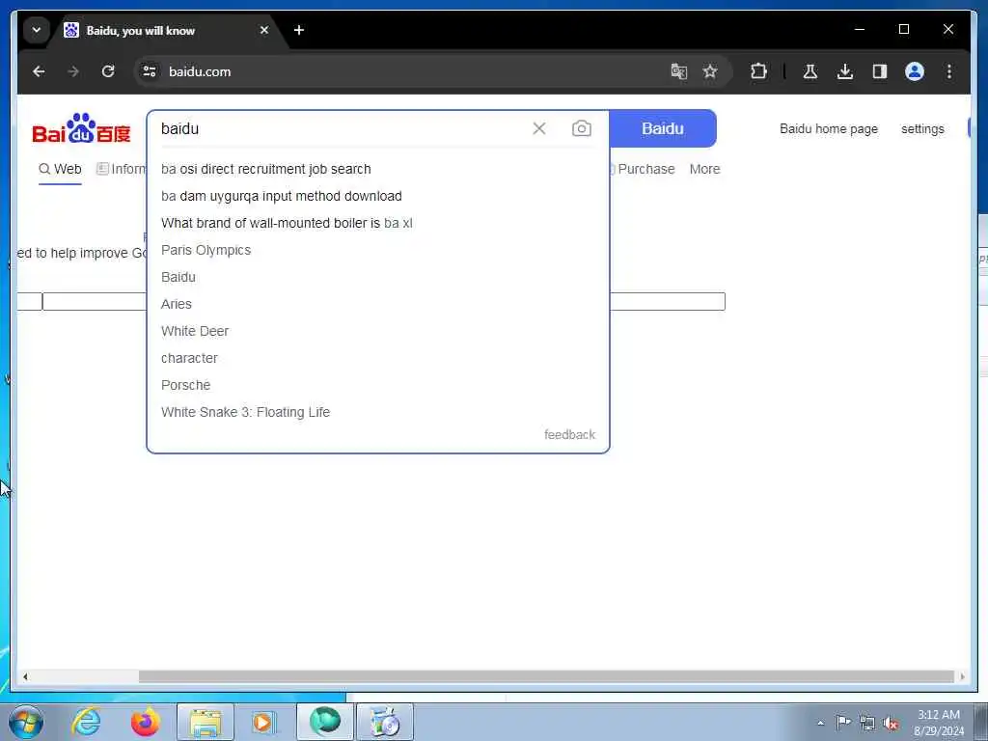Image resolution: width=988 pixels, height=741 pixels.
Task: Expand the tab search dropdown
Action: tap(37, 30)
